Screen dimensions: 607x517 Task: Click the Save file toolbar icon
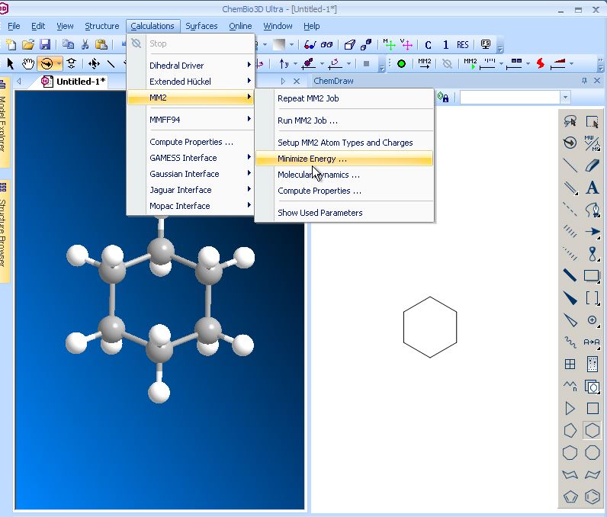[45, 44]
